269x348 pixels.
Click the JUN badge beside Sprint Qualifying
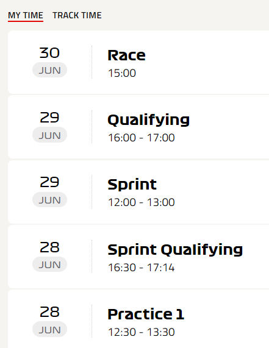tap(50, 265)
